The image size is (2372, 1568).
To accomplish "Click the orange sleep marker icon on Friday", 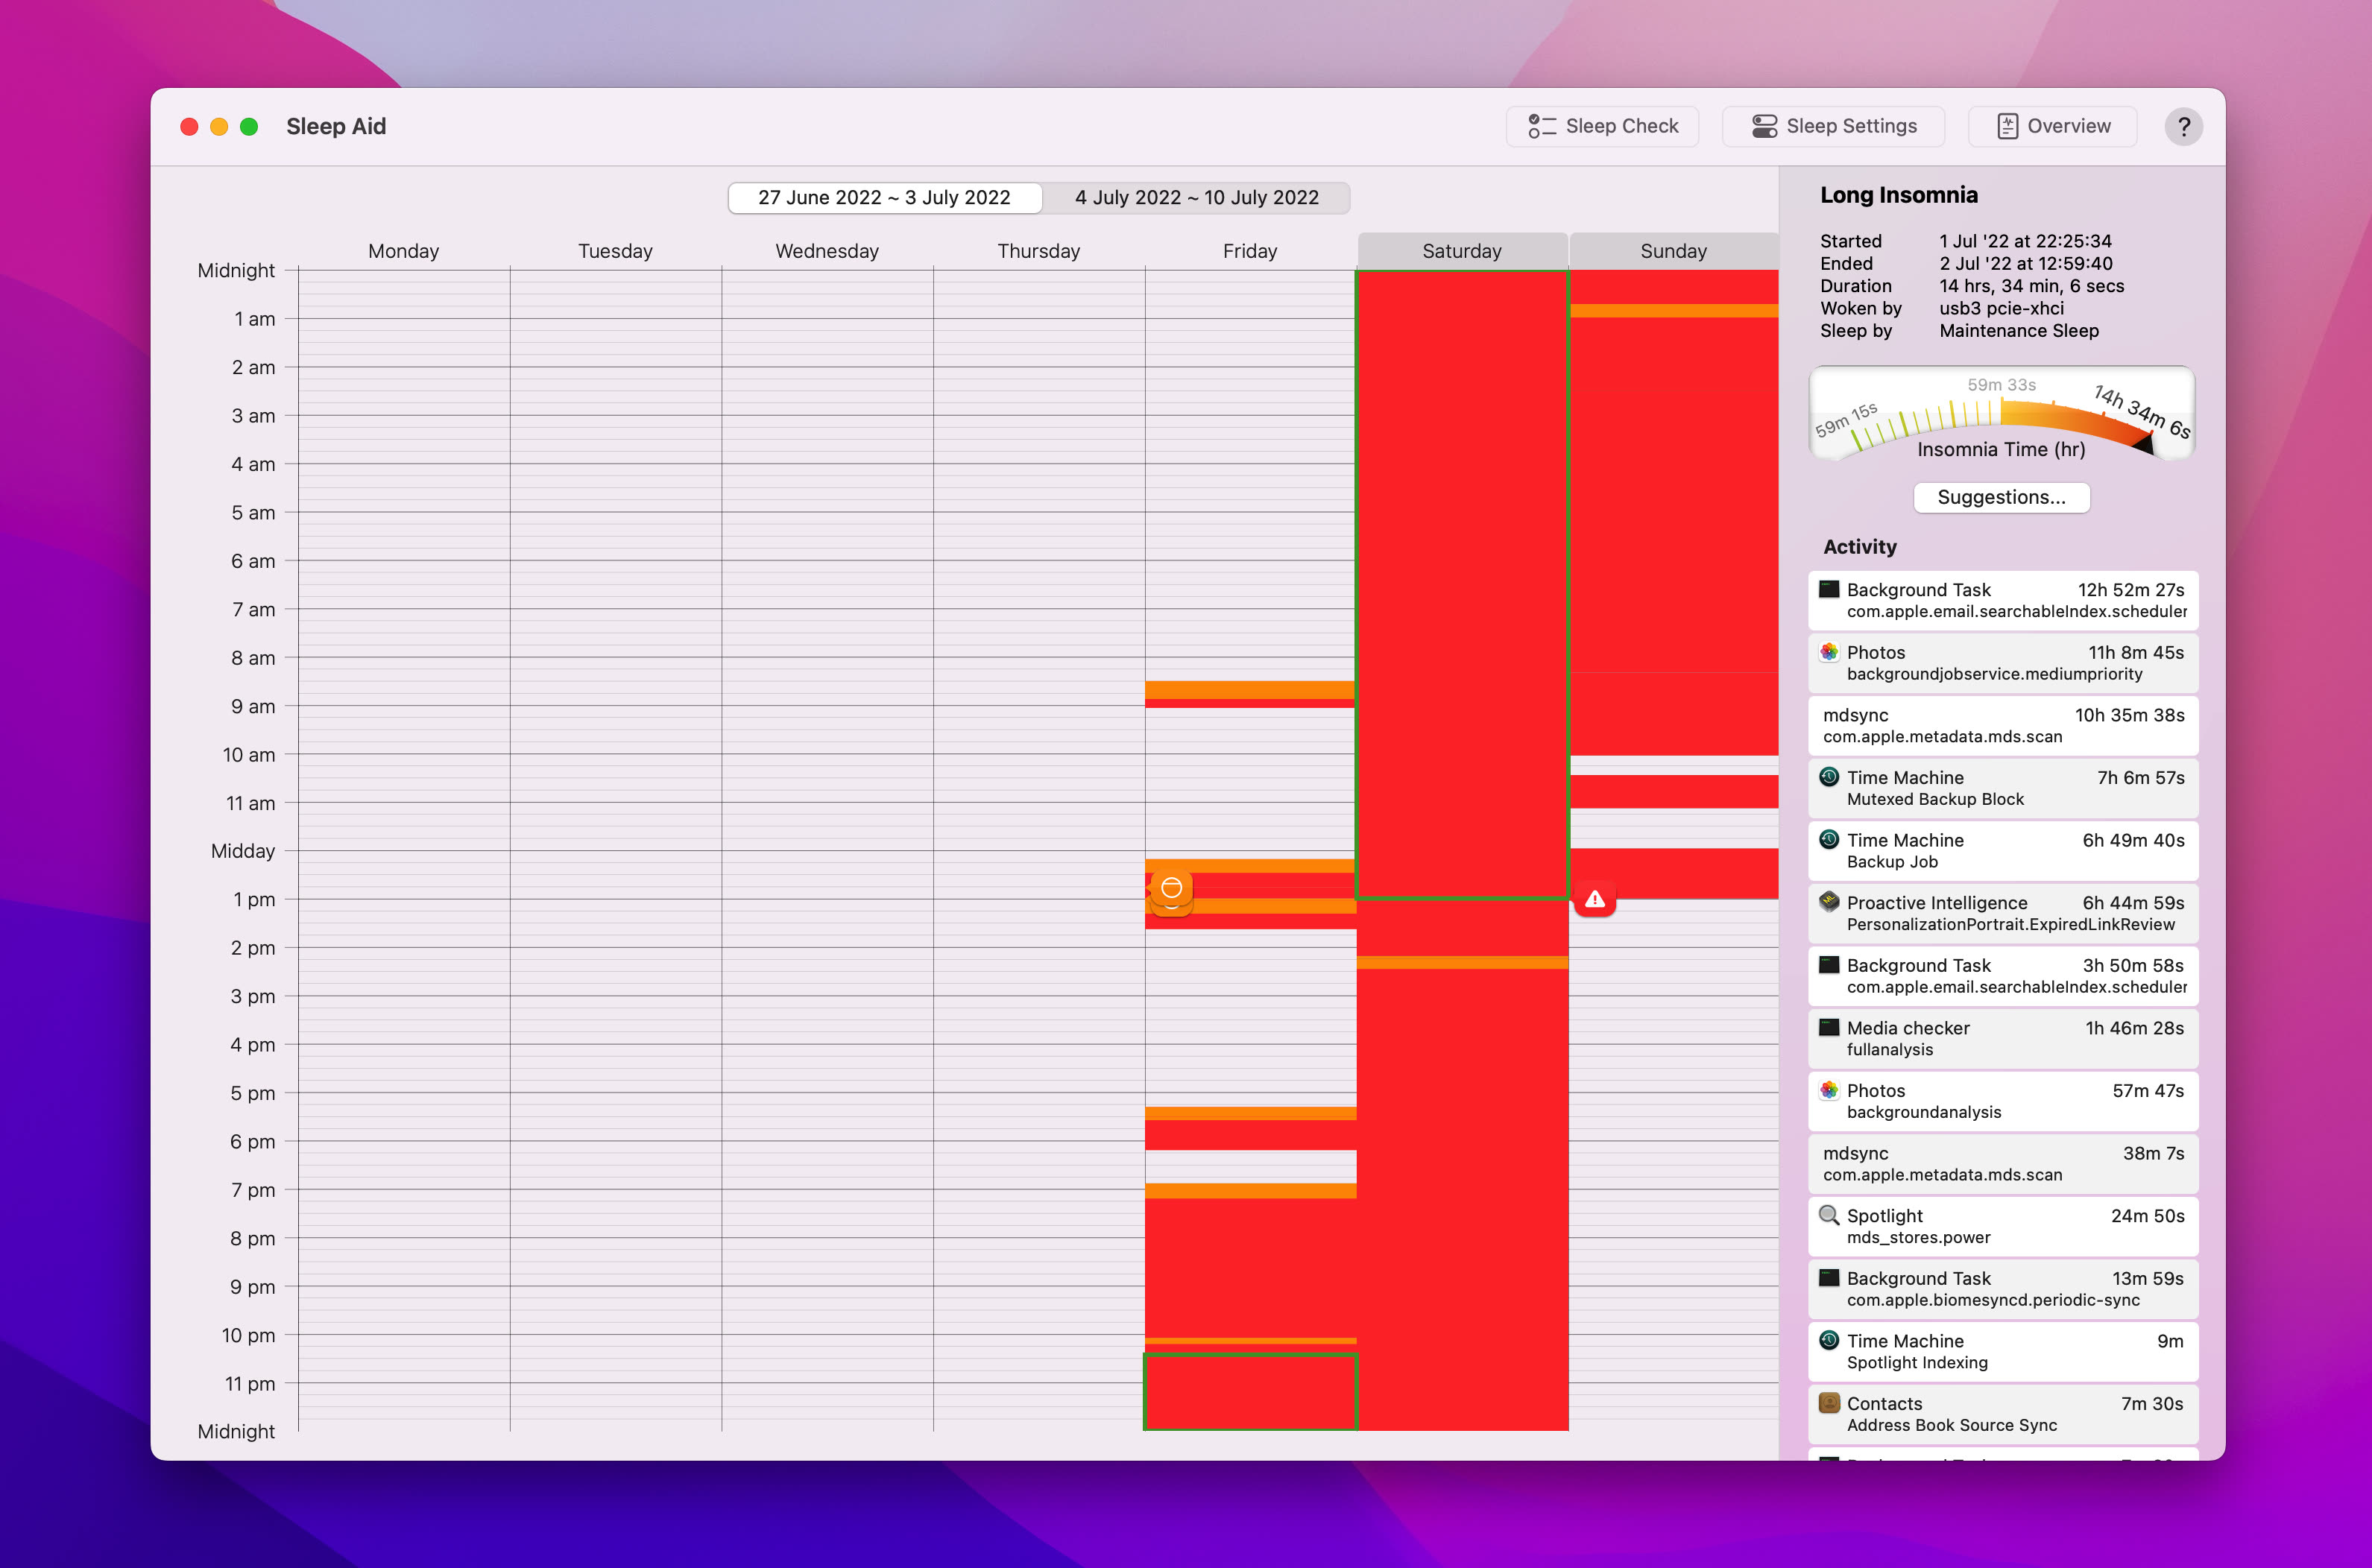I will pos(1171,888).
